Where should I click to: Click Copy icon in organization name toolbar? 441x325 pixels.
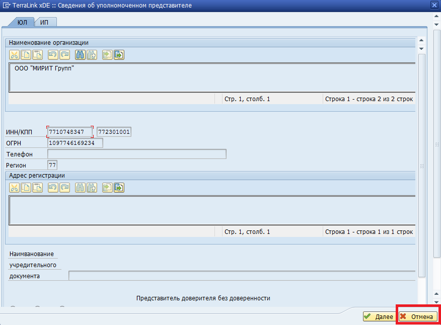click(x=26, y=55)
